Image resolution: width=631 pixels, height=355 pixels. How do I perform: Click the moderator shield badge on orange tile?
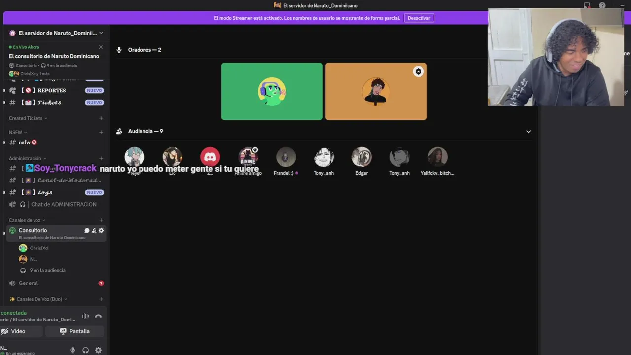(x=418, y=71)
